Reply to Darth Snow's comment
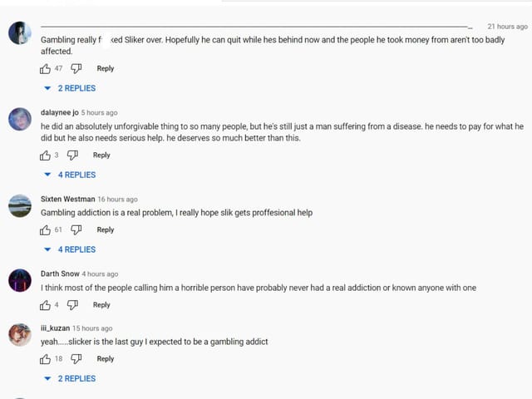Viewport: 532px width, 399px height. [x=101, y=305]
